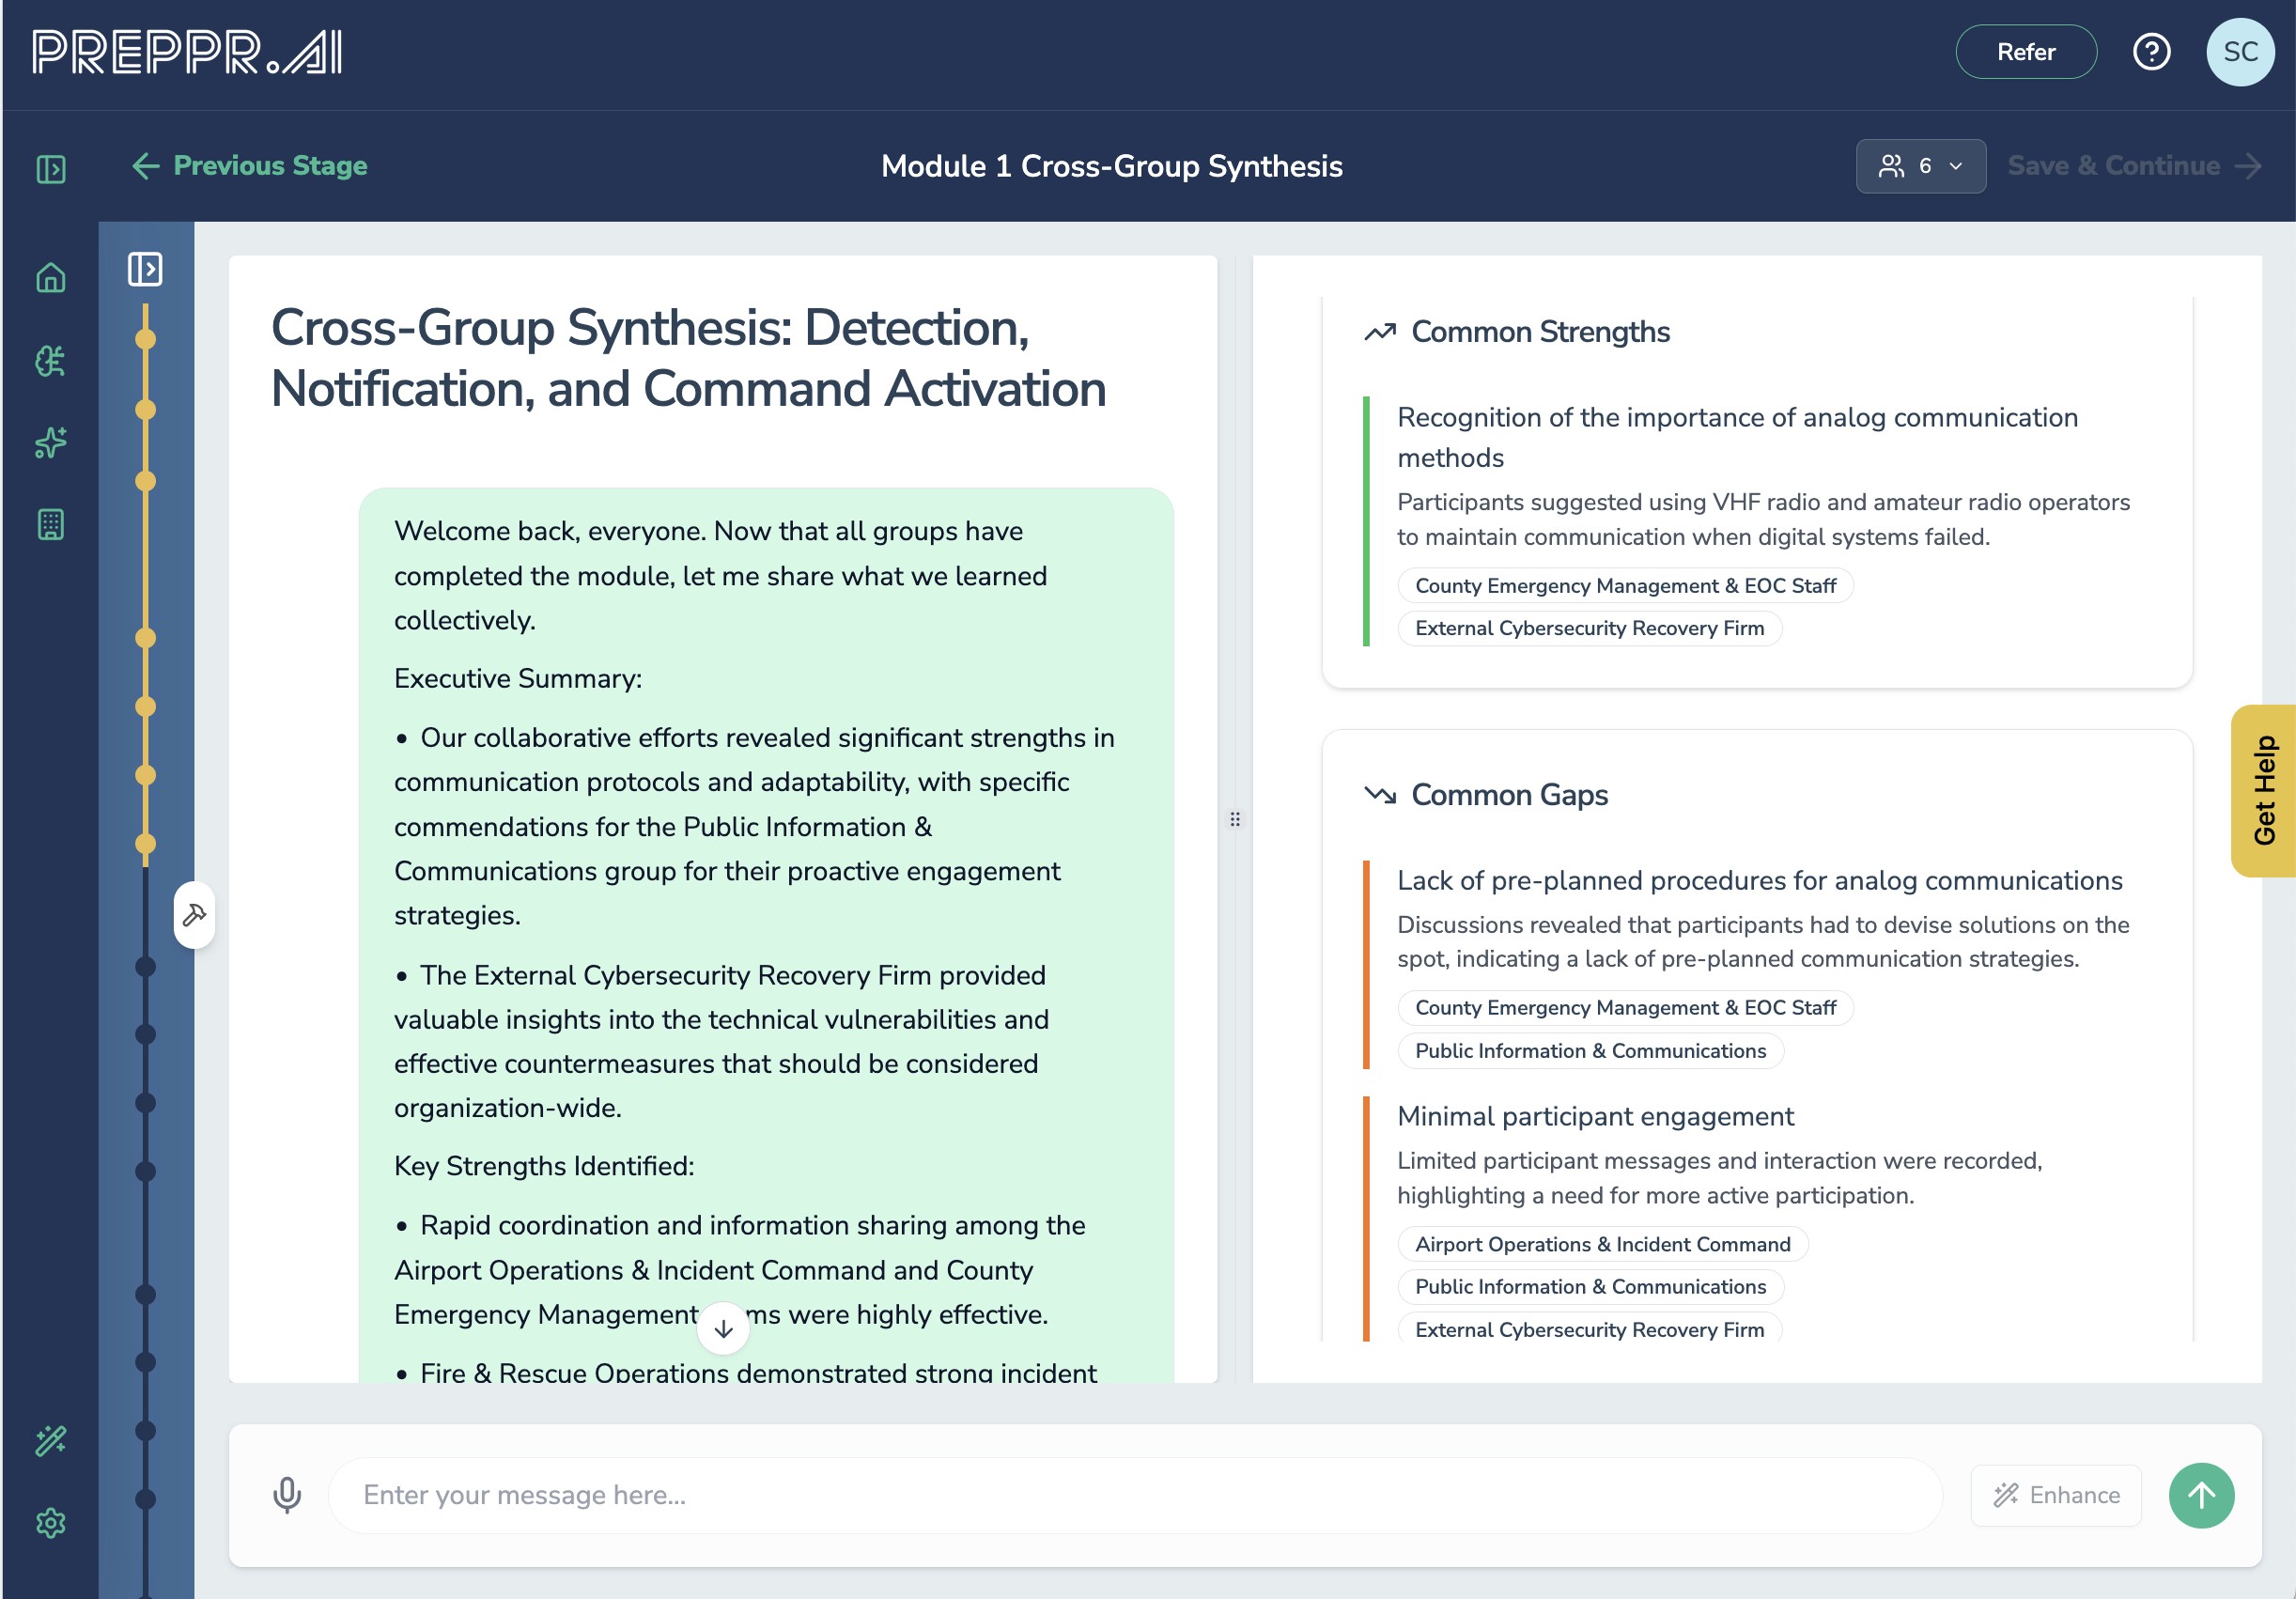Click the magic wand icon in sidebar
The width and height of the screenshot is (2296, 1599).
pos(51,1440)
